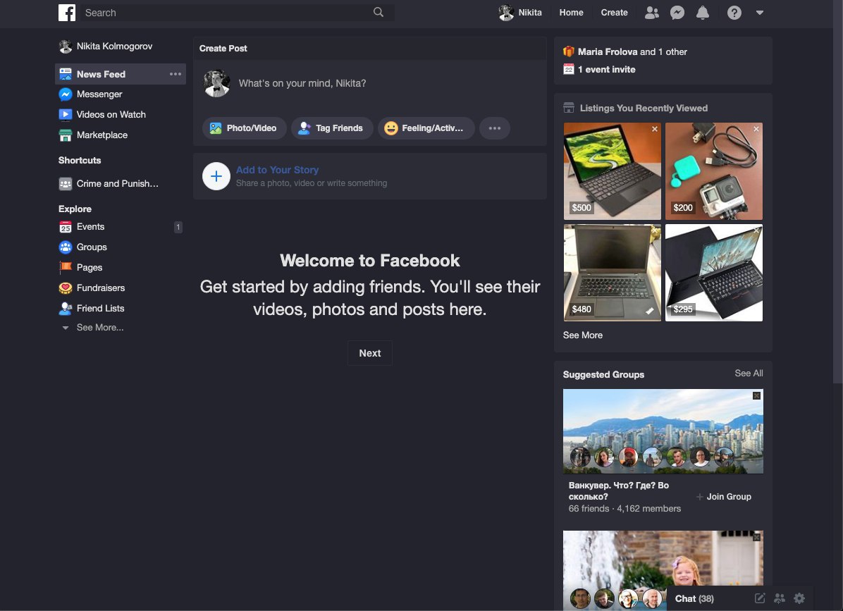The height and width of the screenshot is (611, 843).
Task: Go to Home in top navigation
Action: pos(571,13)
